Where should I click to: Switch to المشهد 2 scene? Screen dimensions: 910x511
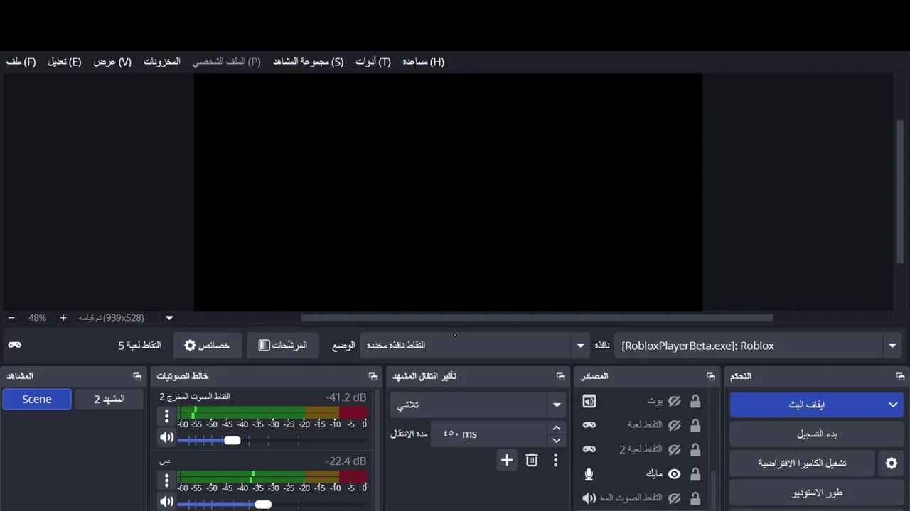click(x=109, y=400)
